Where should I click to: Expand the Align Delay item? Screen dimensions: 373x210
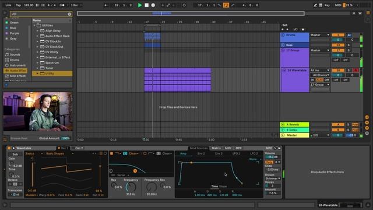37,31
